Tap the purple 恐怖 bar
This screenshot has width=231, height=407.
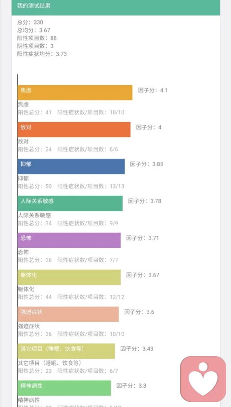[69, 240]
